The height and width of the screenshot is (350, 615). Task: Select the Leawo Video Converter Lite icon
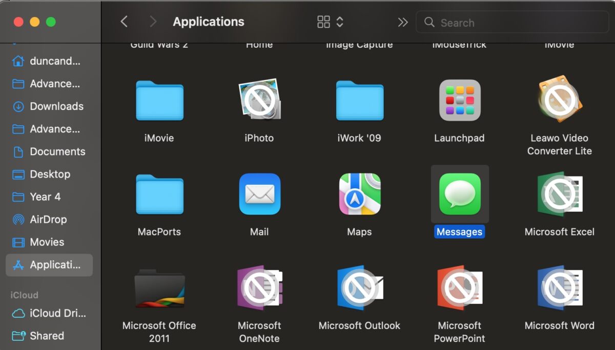(x=559, y=100)
